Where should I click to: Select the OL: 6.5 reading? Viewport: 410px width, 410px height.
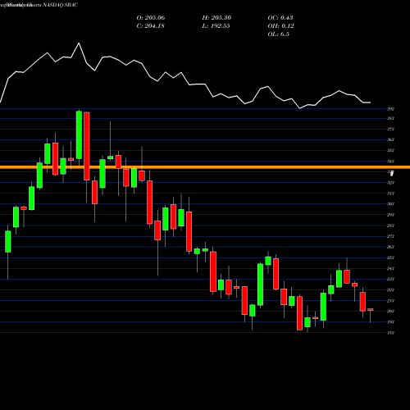(278, 34)
